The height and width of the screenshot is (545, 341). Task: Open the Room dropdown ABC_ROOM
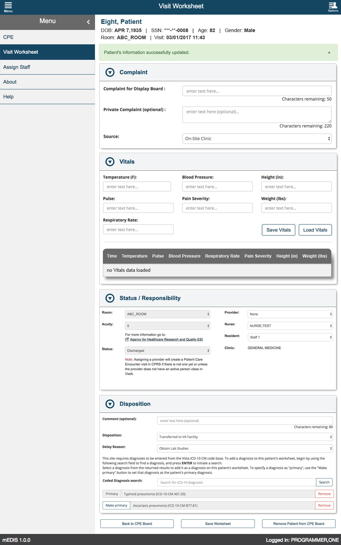point(167,314)
